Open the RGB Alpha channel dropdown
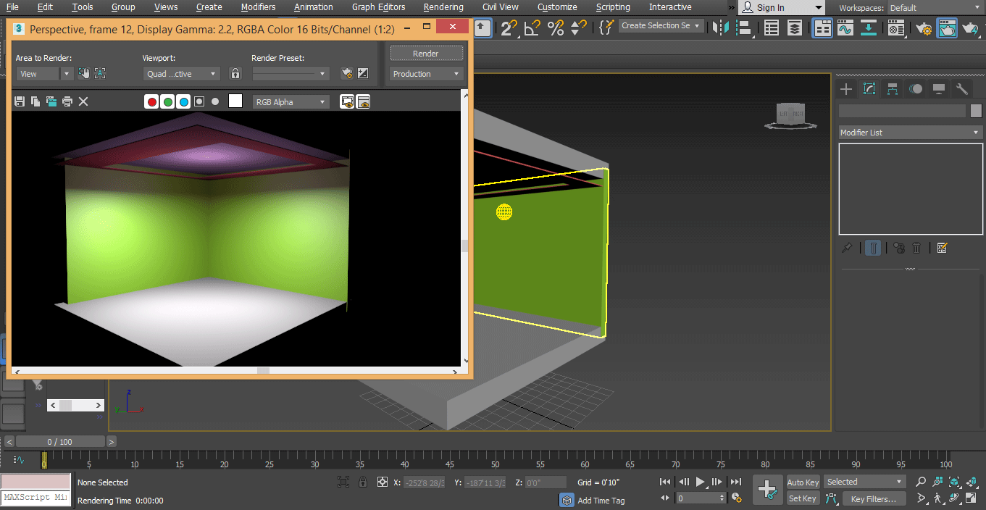Image resolution: width=986 pixels, height=510 pixels. click(x=291, y=102)
